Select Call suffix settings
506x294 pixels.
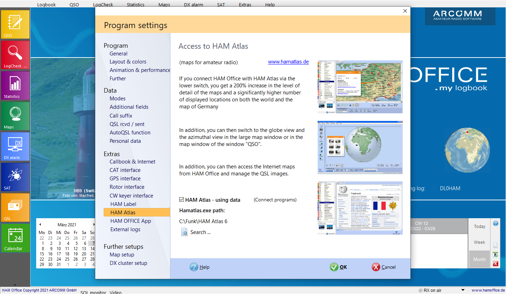click(x=121, y=115)
